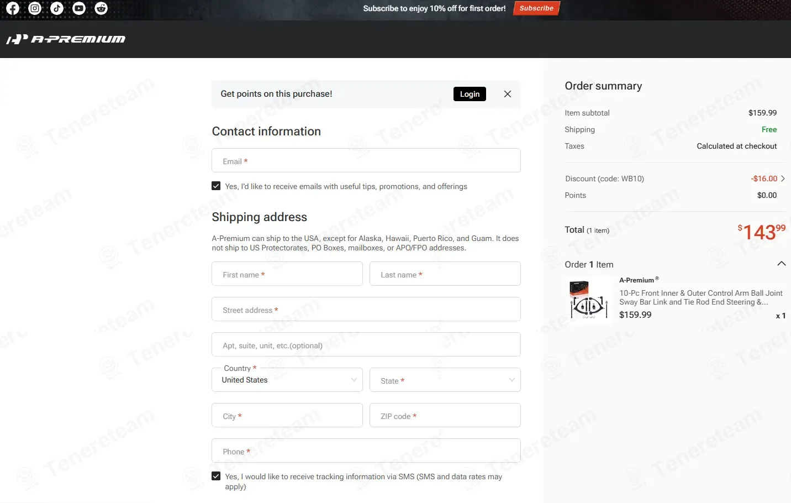This screenshot has height=503, width=791.
Task: Dismiss the 'Get points on this purchase' banner
Action: pos(508,94)
